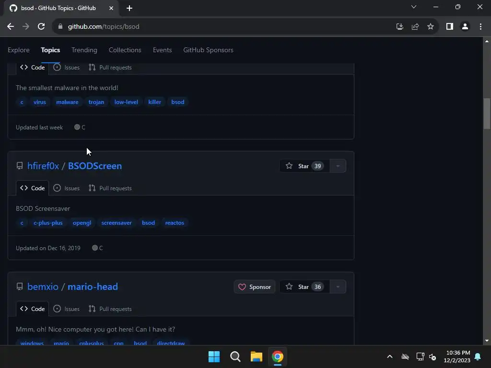Screen dimensions: 491x368
Task: Show hidden system tray icons
Action: pos(390,356)
